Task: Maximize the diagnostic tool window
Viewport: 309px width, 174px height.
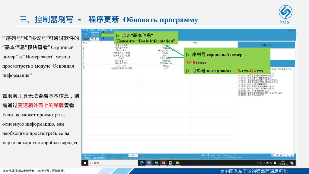Action: (292, 30)
